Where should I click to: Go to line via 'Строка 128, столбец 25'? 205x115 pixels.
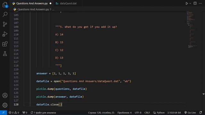click(101, 112)
